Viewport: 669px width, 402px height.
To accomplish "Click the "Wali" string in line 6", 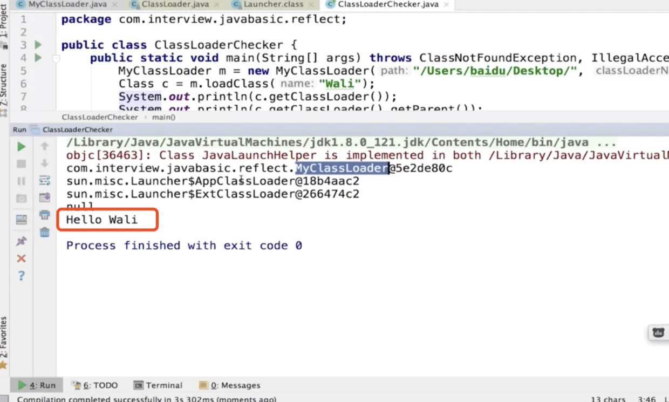I will click(x=341, y=84).
